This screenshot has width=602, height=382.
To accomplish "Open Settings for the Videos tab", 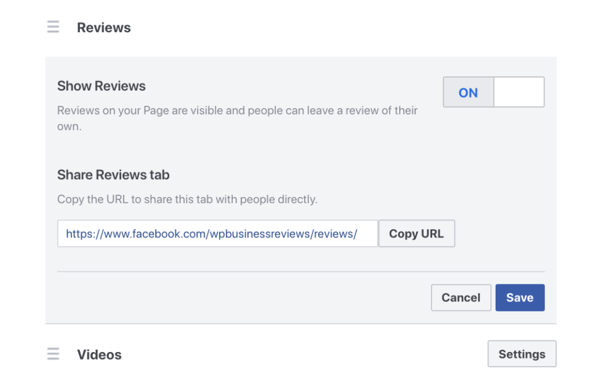I will 522,354.
